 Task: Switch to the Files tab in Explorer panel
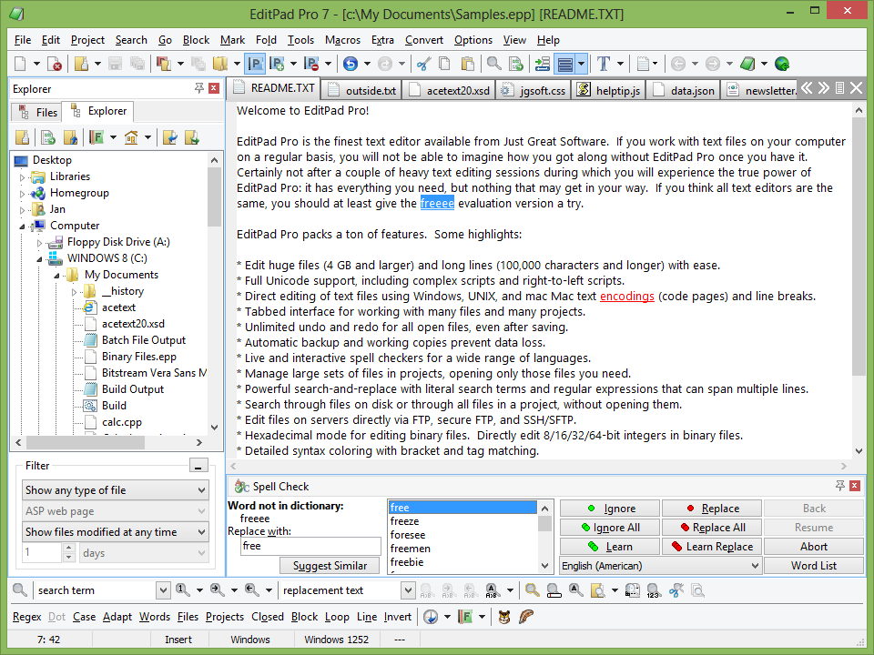point(37,113)
